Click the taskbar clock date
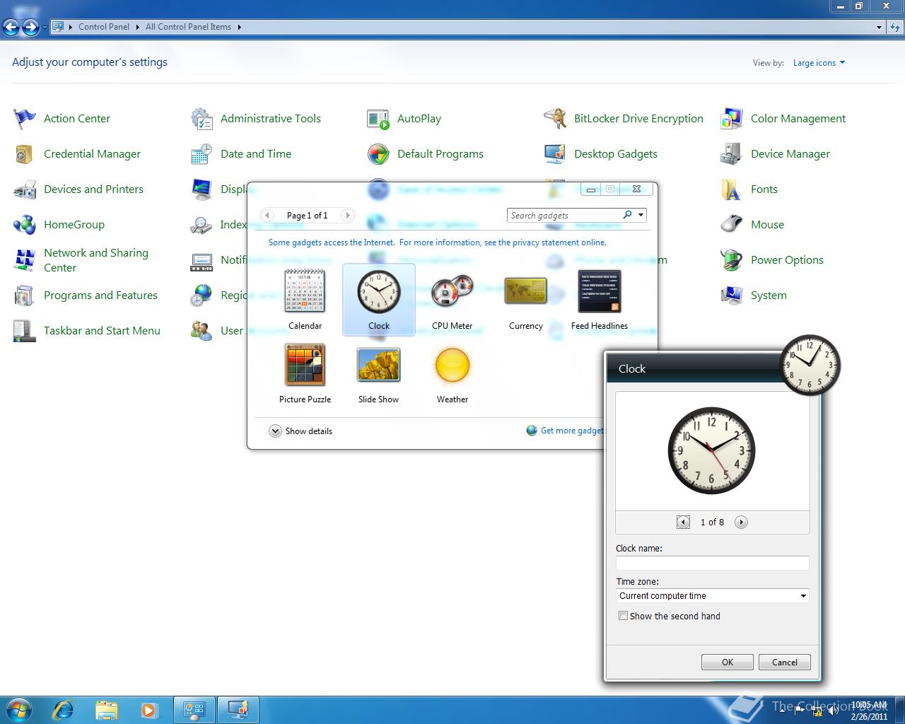The image size is (905, 724). (x=869, y=716)
